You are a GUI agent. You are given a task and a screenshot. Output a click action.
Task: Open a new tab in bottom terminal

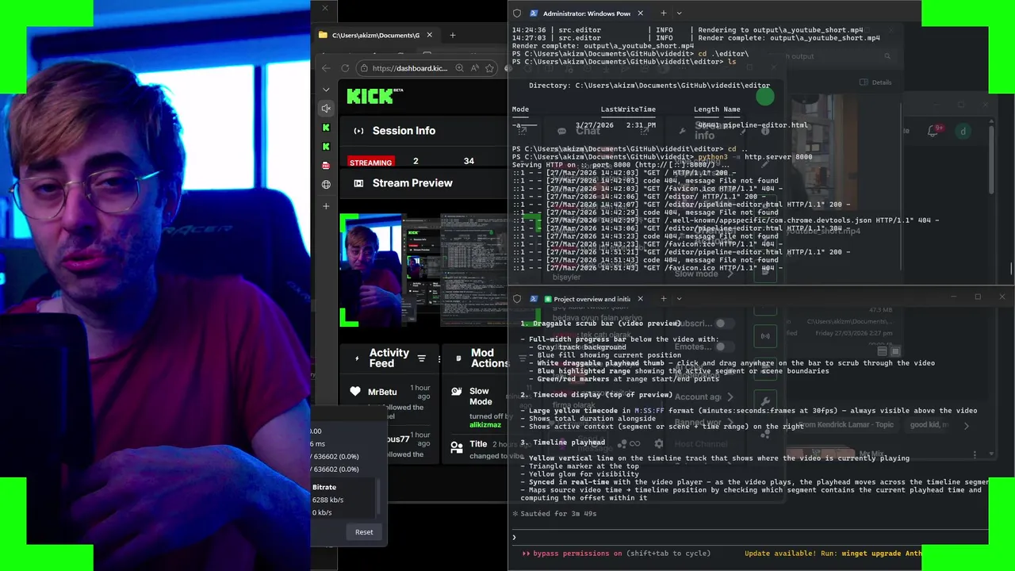[663, 299]
